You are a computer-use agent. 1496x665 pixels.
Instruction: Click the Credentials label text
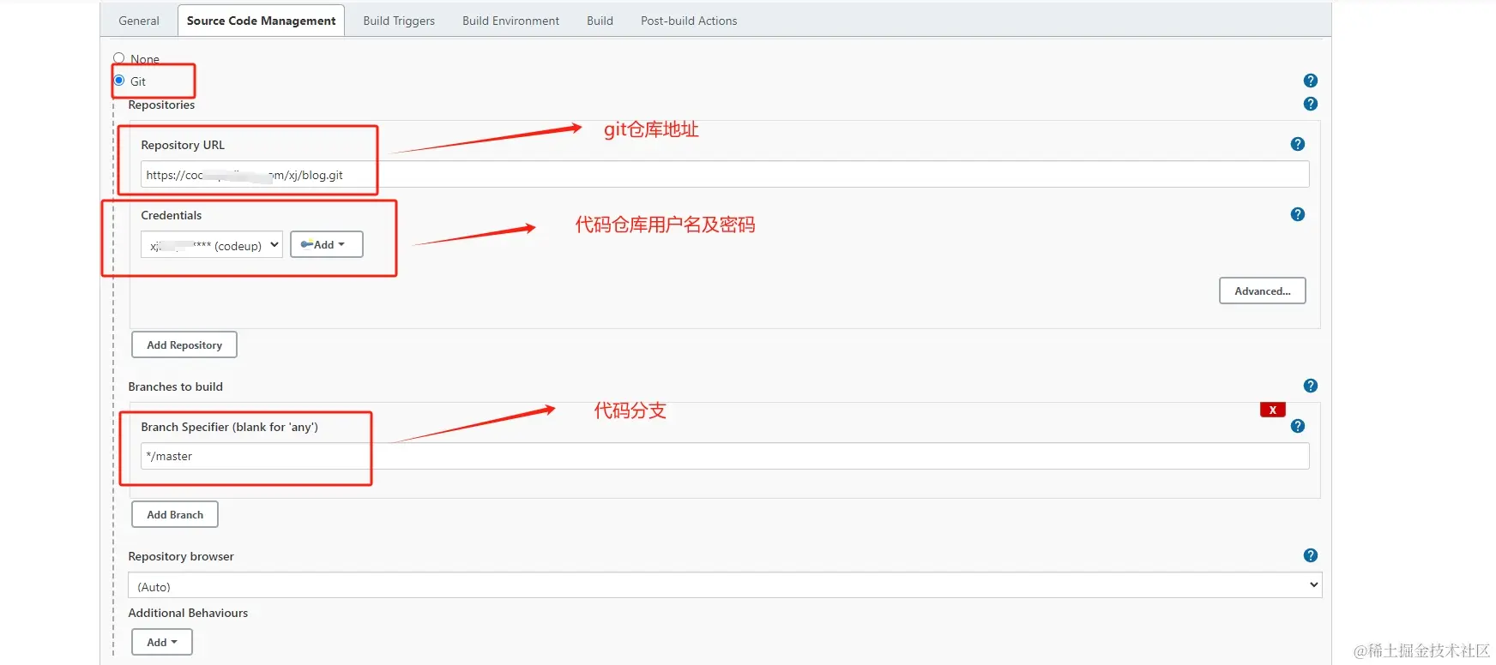click(x=172, y=215)
